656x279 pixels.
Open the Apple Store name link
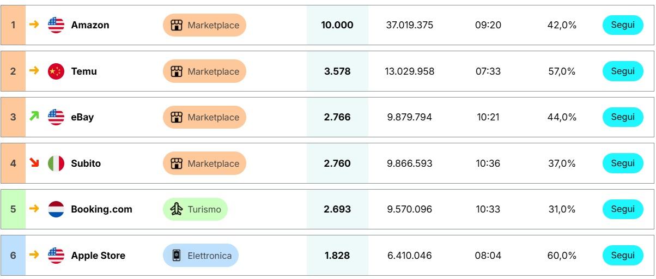click(98, 256)
